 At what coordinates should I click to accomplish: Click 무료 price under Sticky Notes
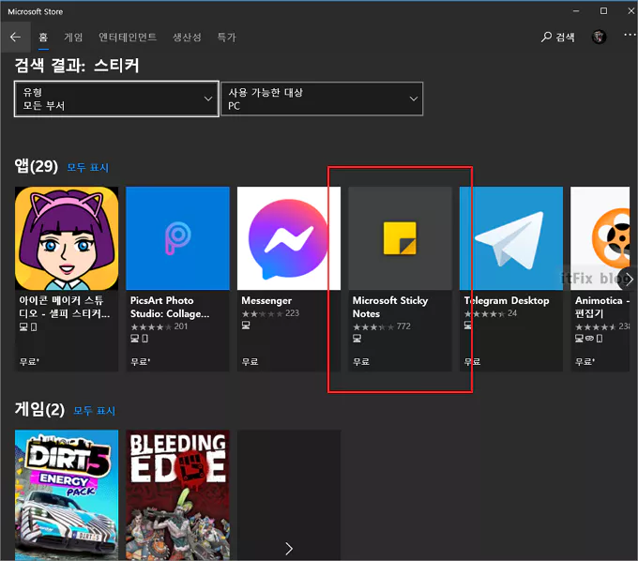coord(361,362)
